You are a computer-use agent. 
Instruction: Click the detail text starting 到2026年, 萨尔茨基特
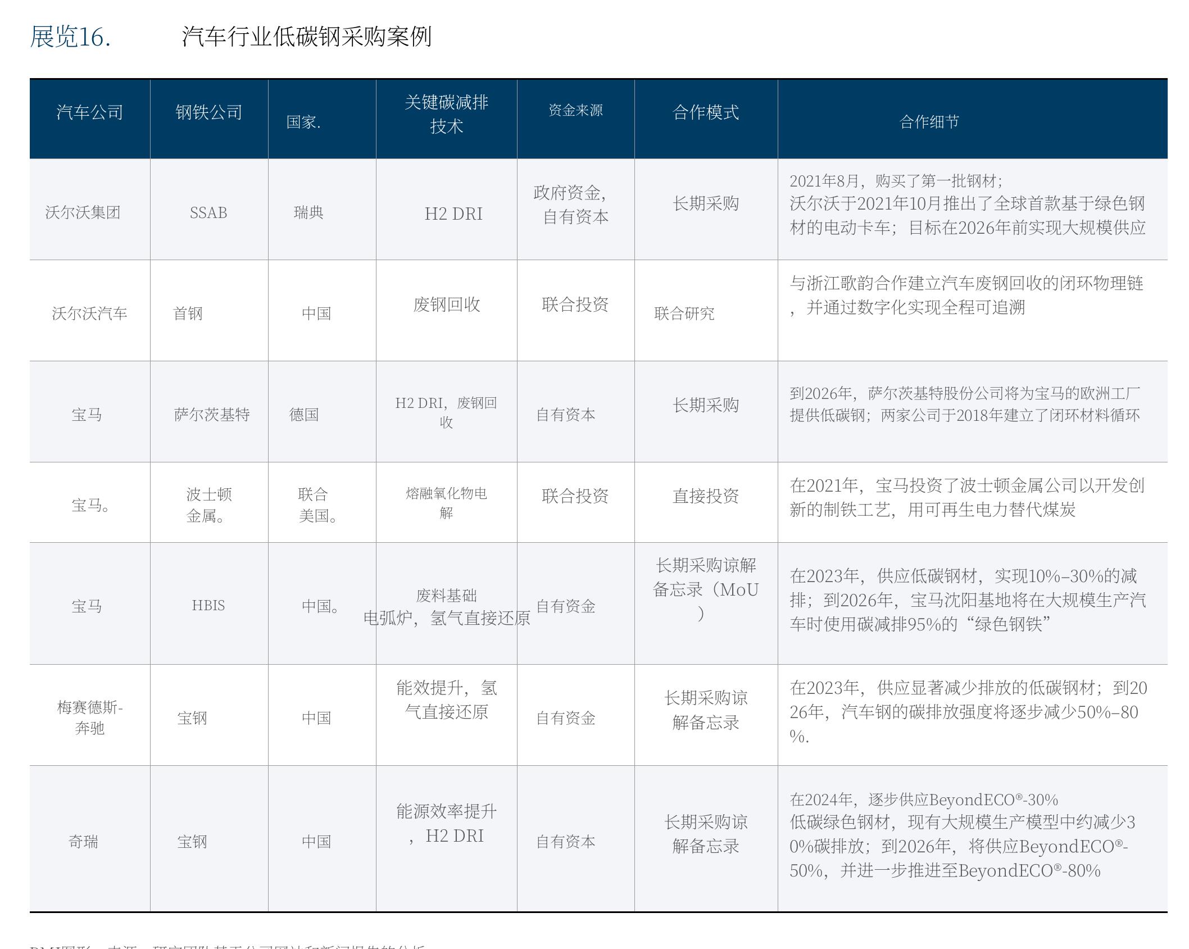(965, 405)
